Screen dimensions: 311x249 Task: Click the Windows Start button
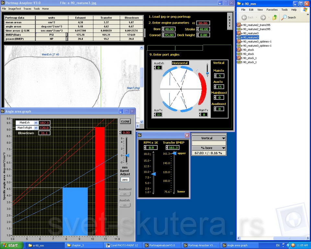pos(10,245)
